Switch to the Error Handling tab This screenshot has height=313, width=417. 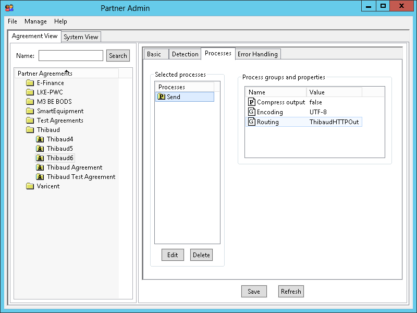257,54
